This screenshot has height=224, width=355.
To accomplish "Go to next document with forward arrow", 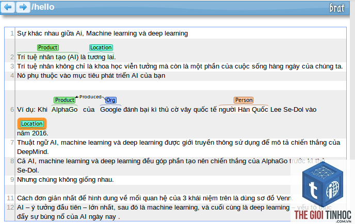I will 23,7.
